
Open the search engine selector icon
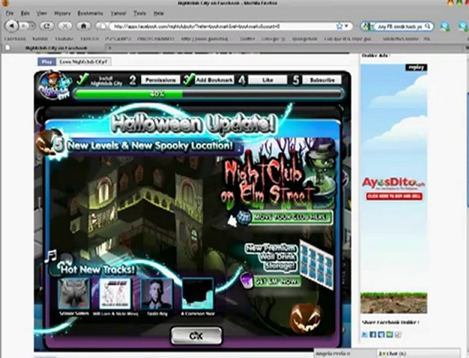pos(367,26)
